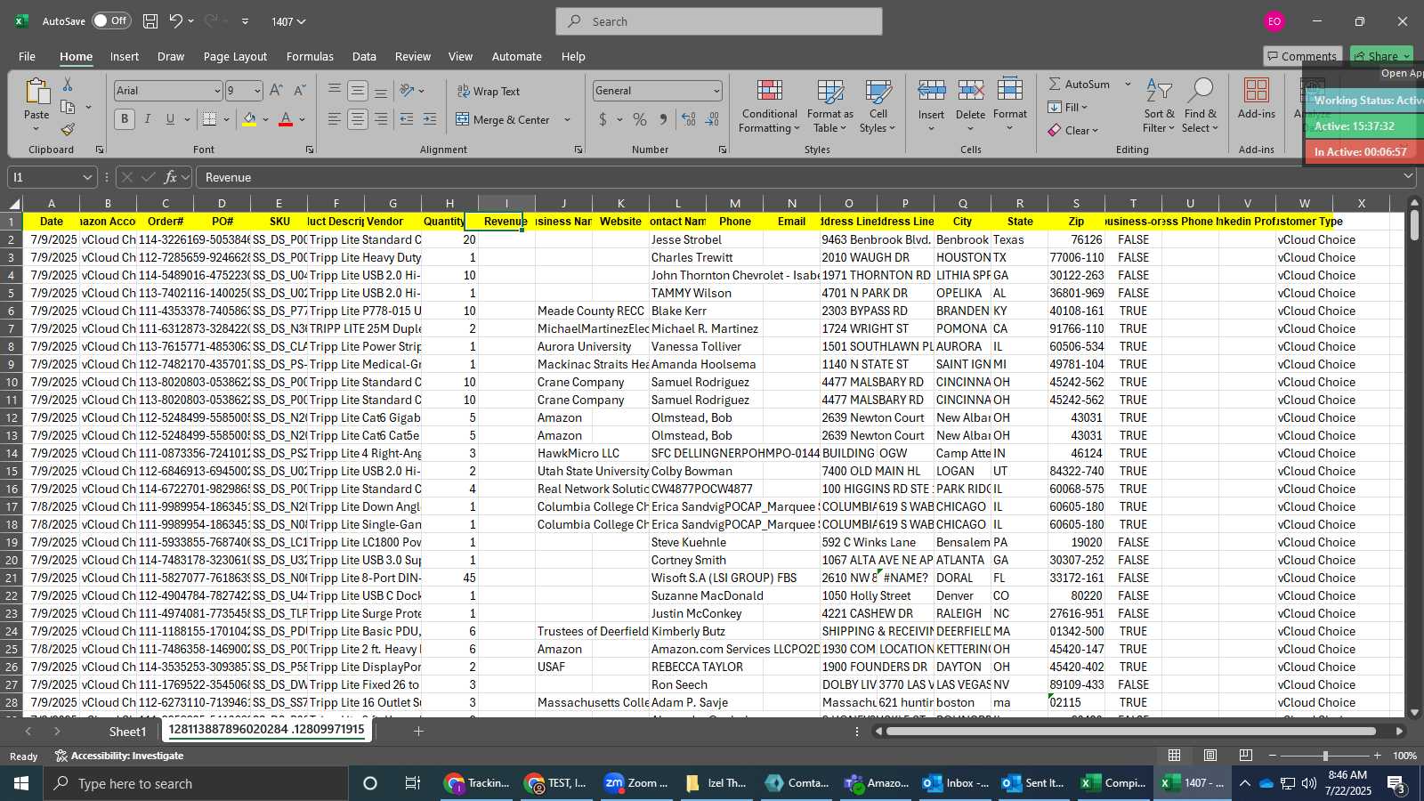The height and width of the screenshot is (801, 1424).
Task: Apply Comma Style format
Action: [663, 119]
